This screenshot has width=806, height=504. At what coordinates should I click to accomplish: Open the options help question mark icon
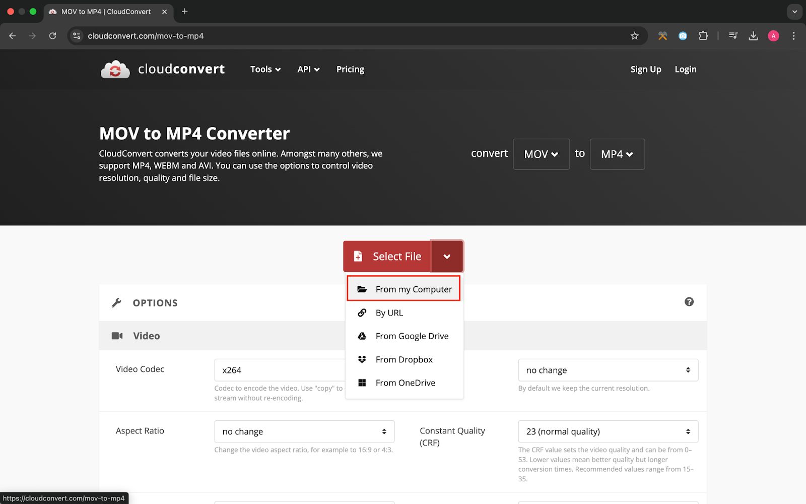point(689,302)
